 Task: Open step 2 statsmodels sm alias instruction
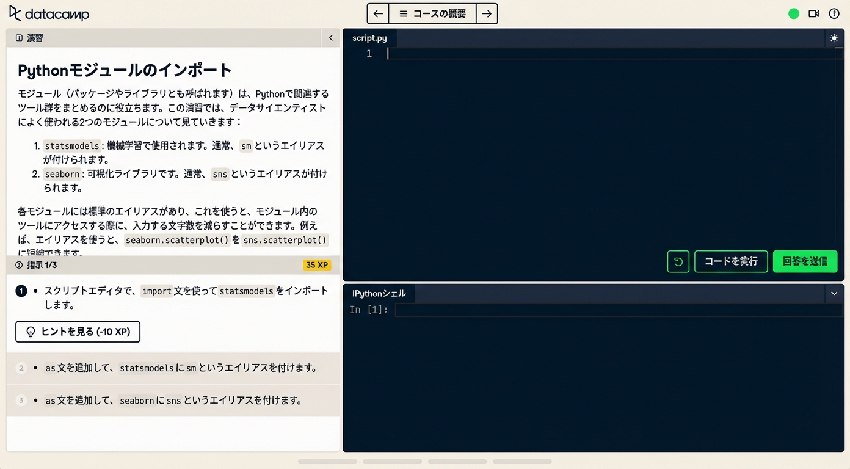point(173,368)
